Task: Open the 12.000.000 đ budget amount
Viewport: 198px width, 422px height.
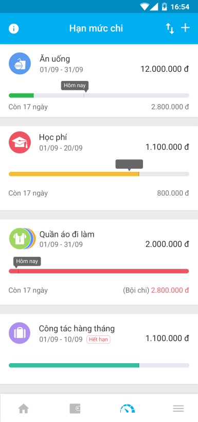Action: click(165, 69)
